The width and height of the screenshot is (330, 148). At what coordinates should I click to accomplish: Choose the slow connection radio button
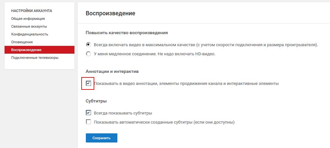pos(89,54)
